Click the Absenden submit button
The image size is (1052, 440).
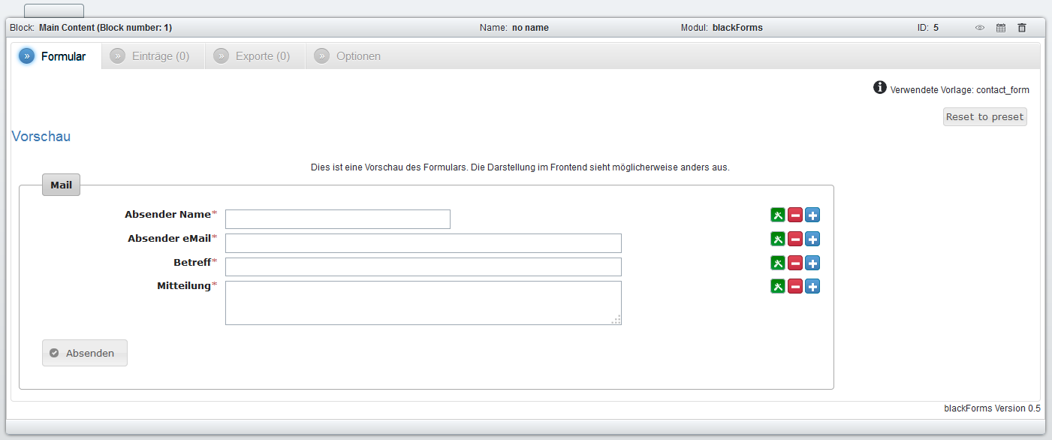pyautogui.click(x=84, y=353)
